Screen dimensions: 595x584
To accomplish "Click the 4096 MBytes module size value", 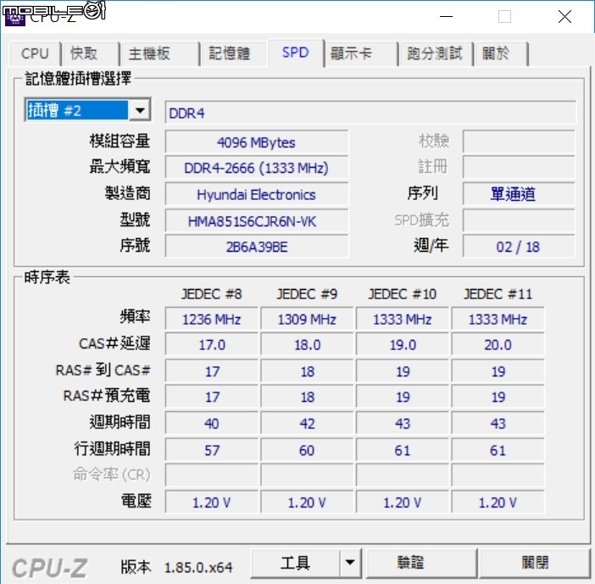I will (x=257, y=142).
